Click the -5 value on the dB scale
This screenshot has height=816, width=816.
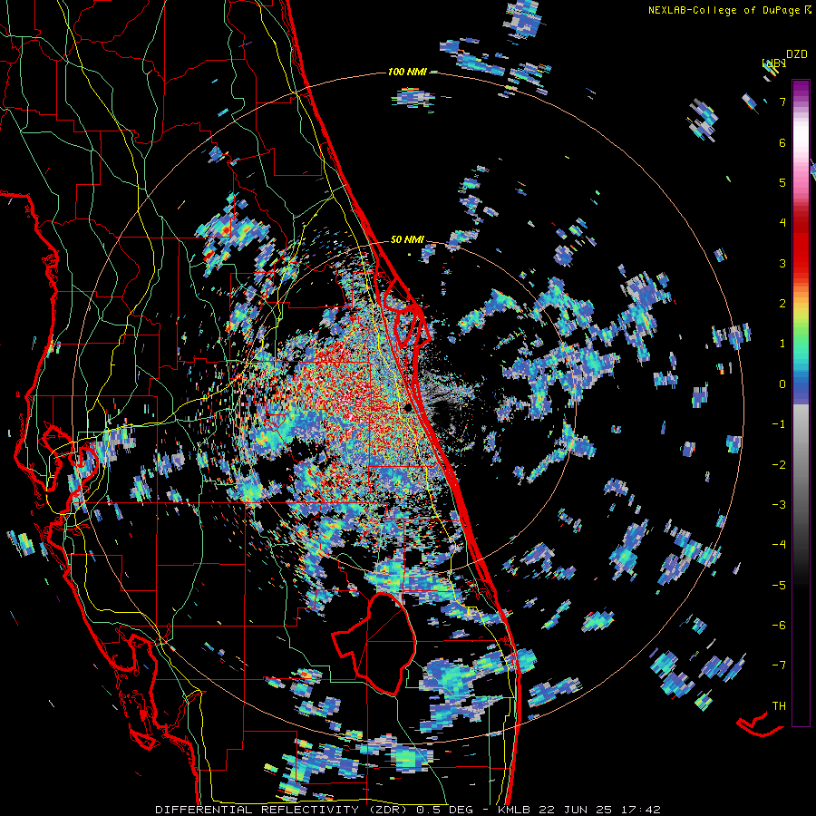click(779, 586)
